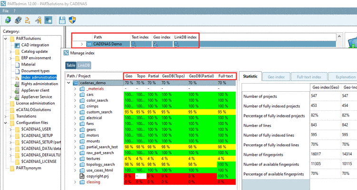Click the floppy disk save icon

pyautogui.click(x=62, y=20)
